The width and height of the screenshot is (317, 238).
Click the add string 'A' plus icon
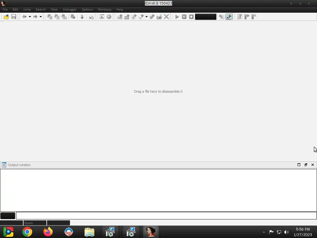(134, 17)
